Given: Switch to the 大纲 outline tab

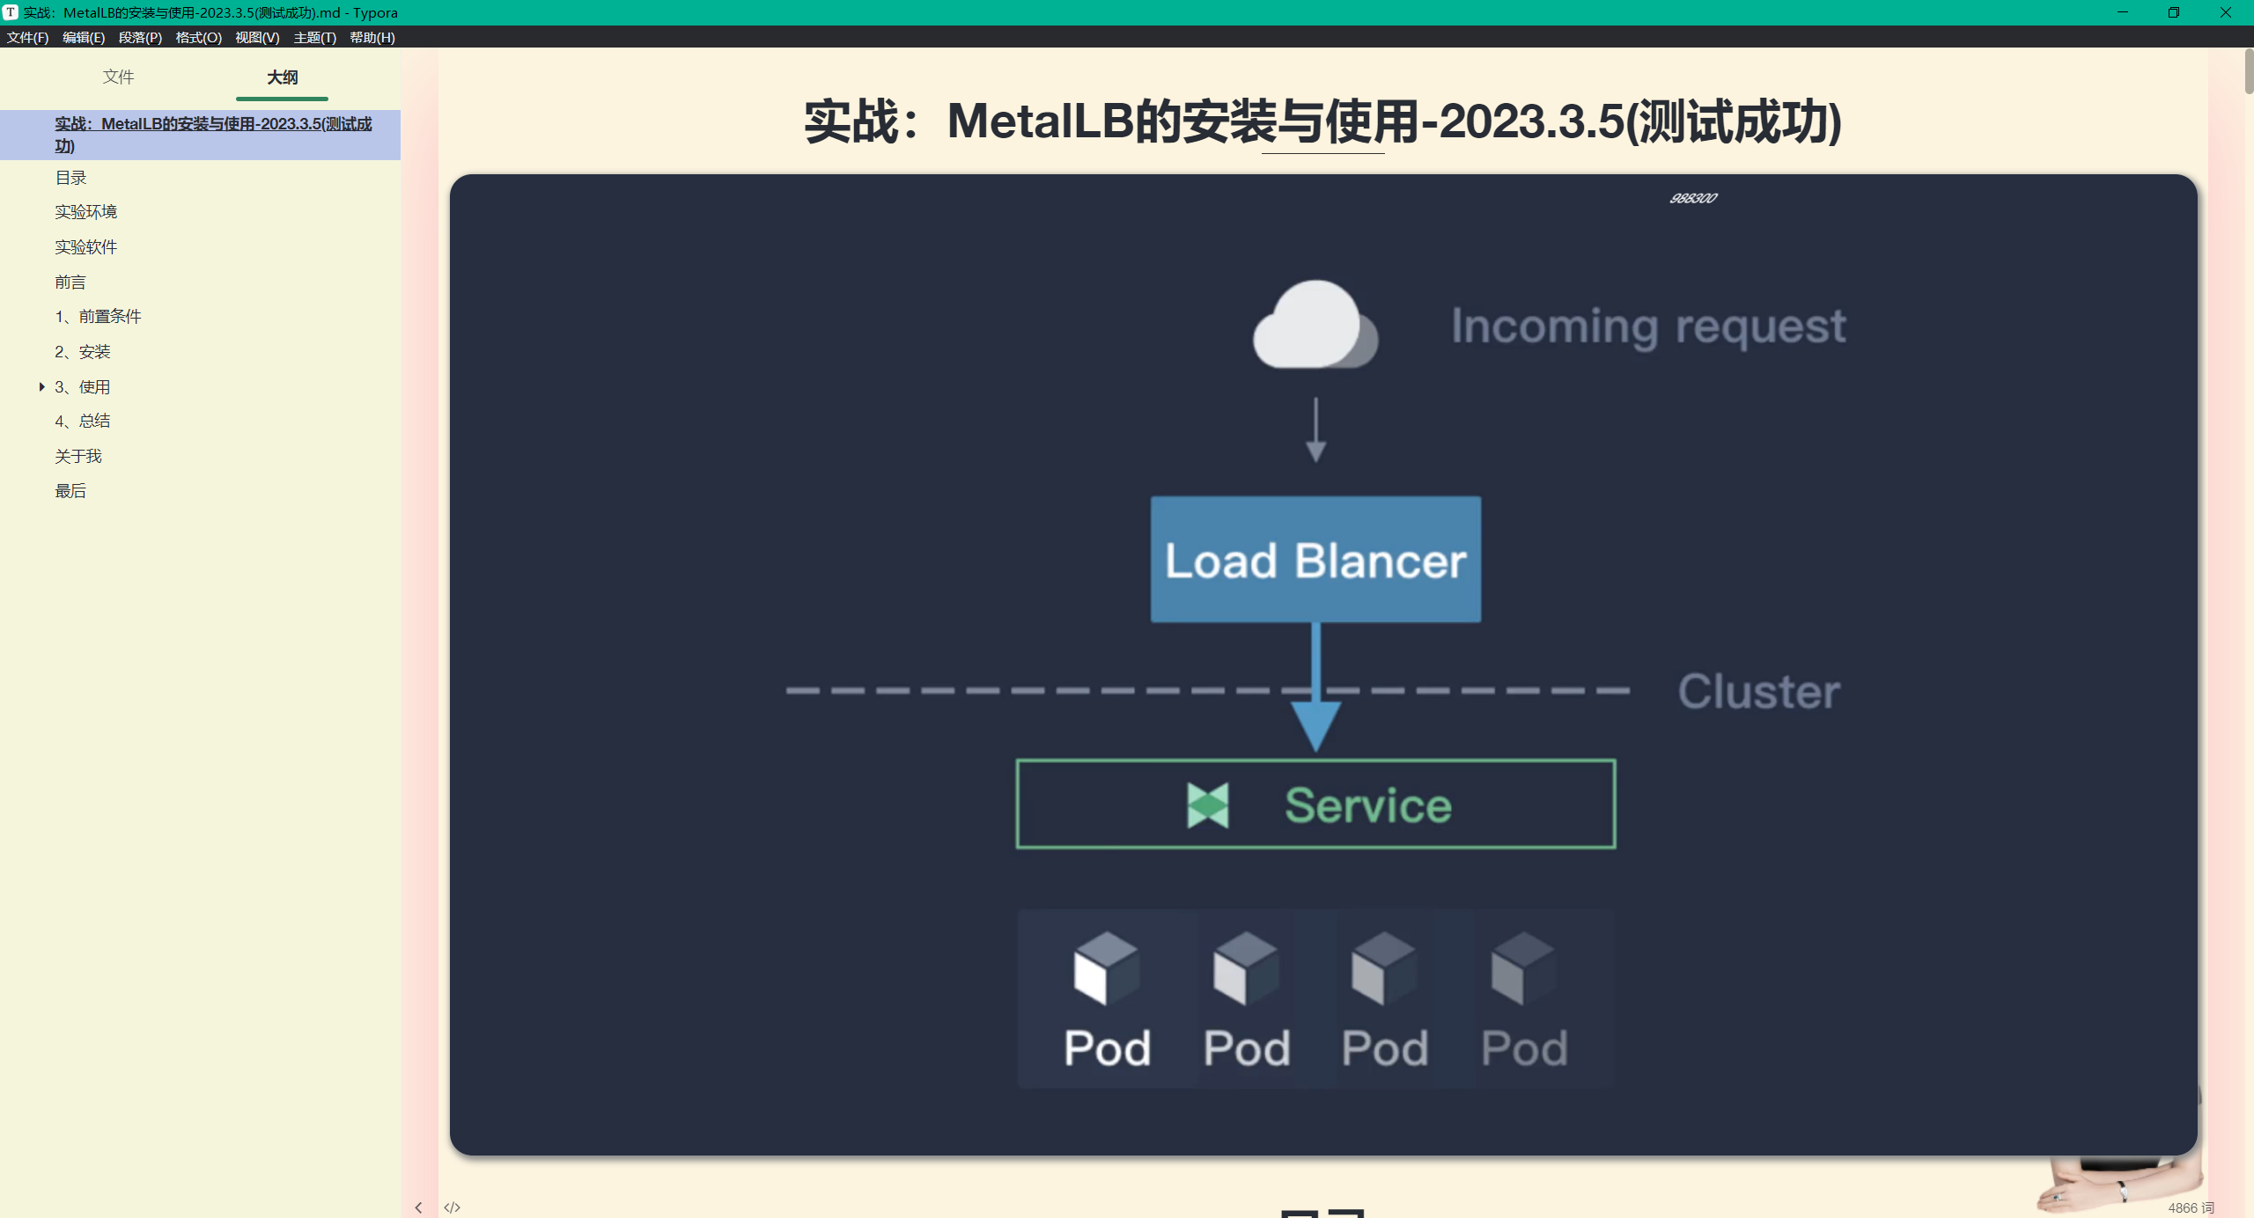Looking at the screenshot, I should [282, 77].
